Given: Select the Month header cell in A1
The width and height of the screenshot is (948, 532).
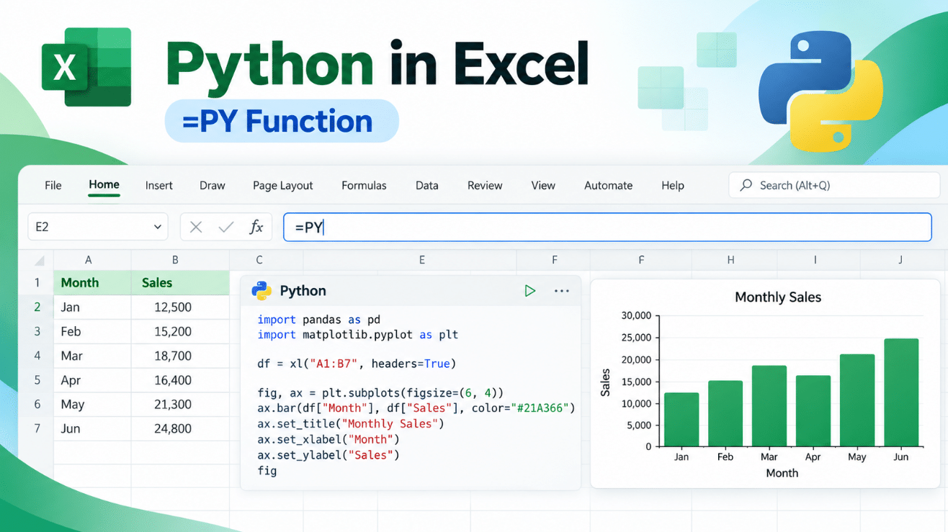Looking at the screenshot, I should [x=92, y=283].
